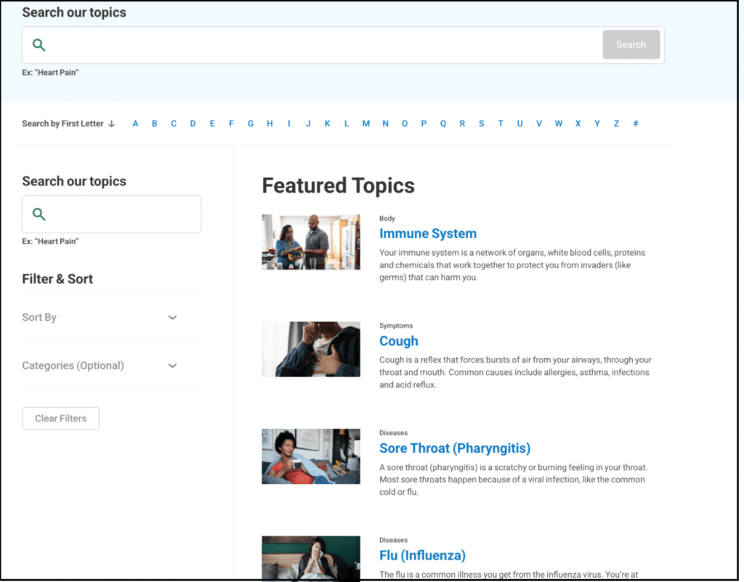
Task: Expand the Categories (Optional) dropdown
Action: point(172,365)
